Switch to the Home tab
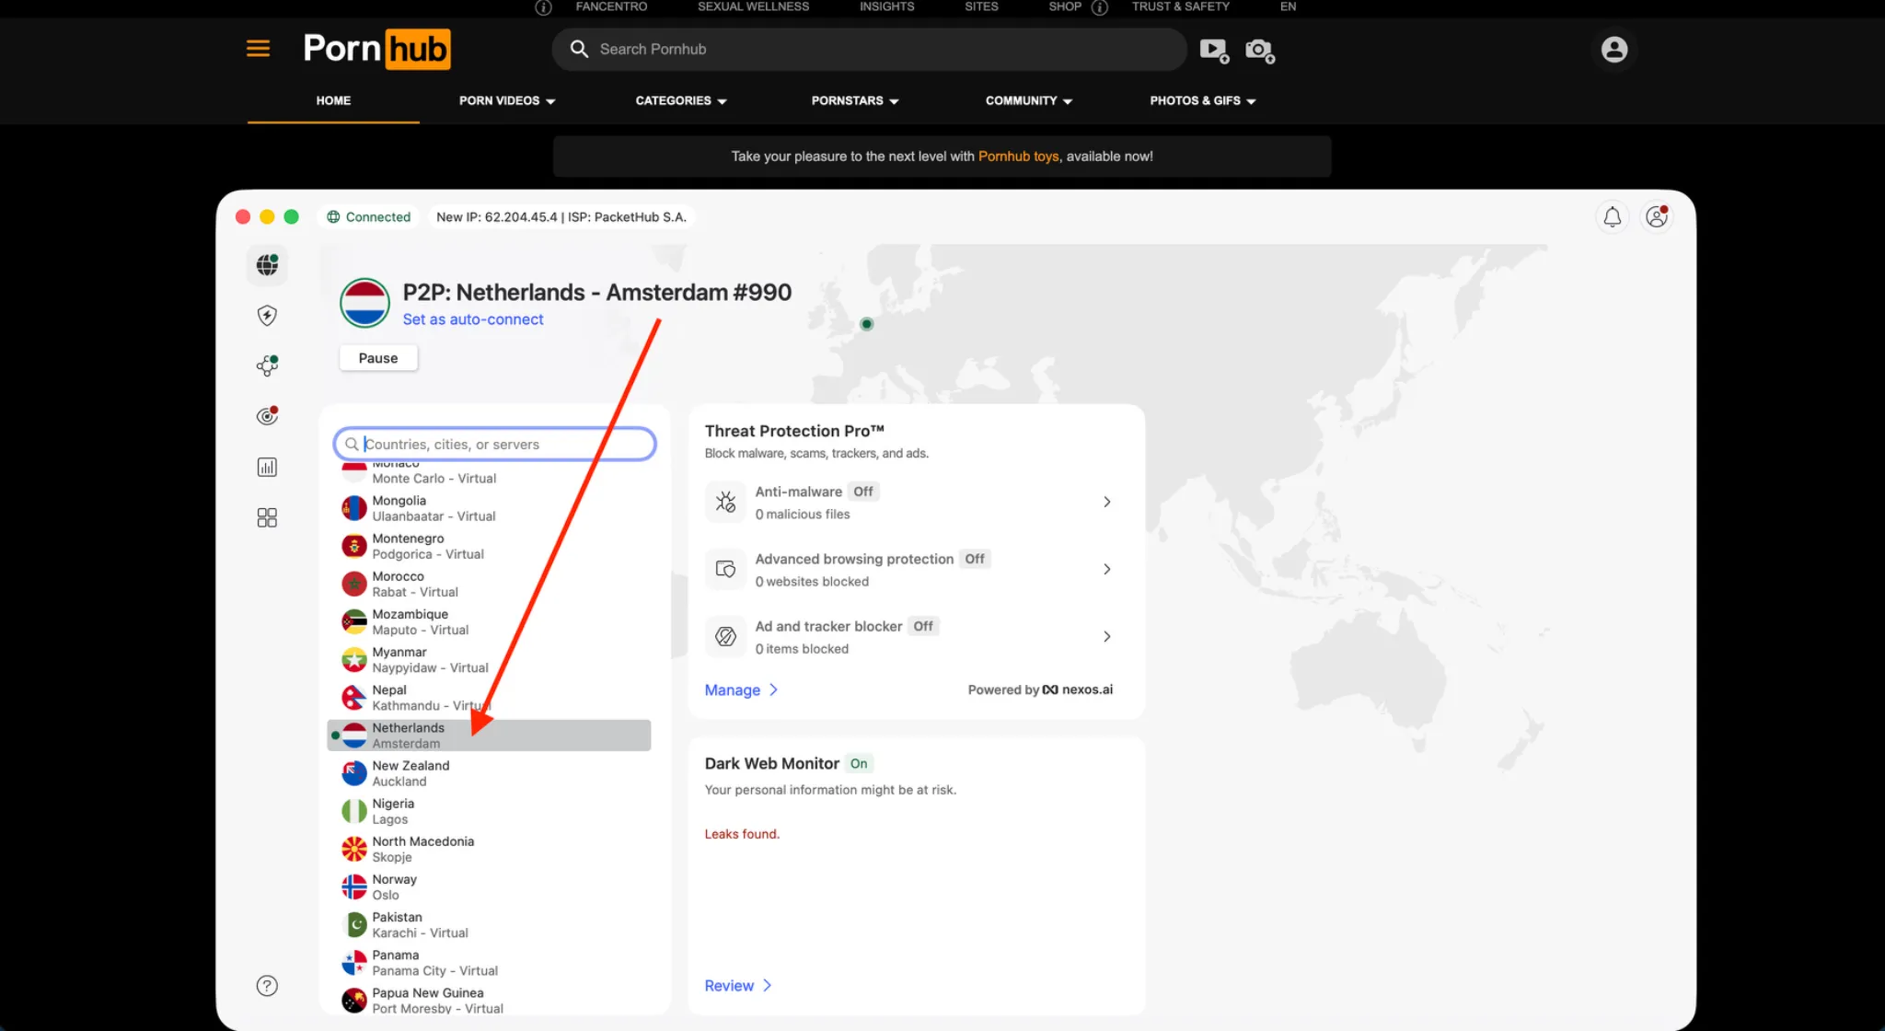Image resolution: width=1885 pixels, height=1031 pixels. [332, 101]
